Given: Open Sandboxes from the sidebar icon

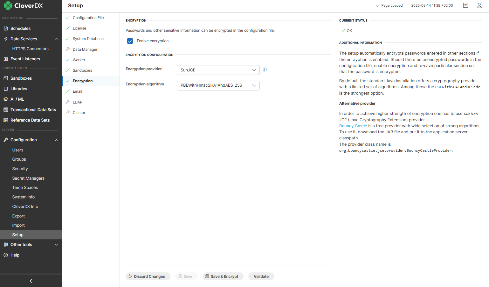Looking at the screenshot, I should click(6, 78).
